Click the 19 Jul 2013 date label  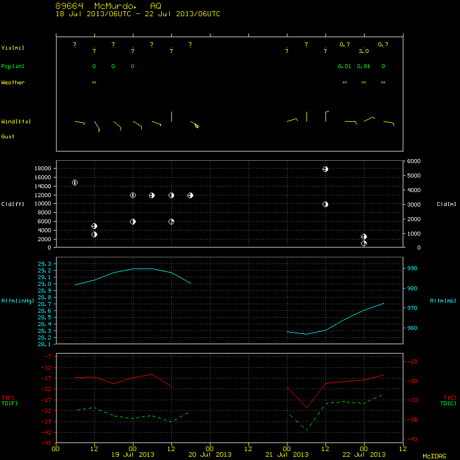pos(133,454)
